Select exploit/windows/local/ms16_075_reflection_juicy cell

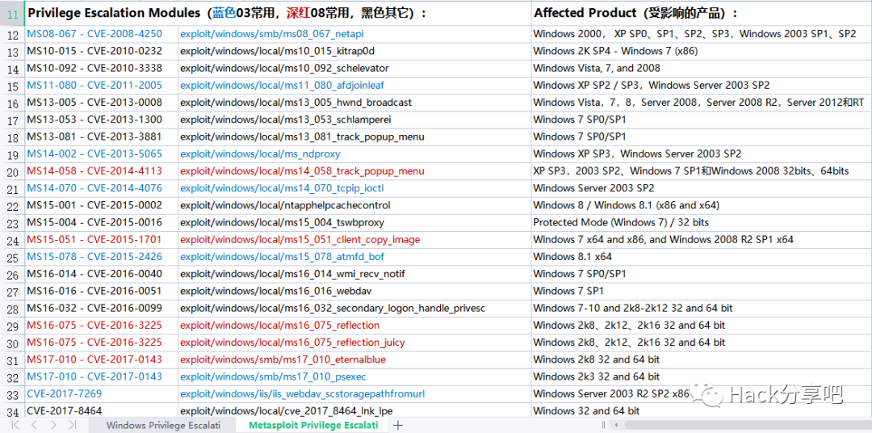(354, 343)
